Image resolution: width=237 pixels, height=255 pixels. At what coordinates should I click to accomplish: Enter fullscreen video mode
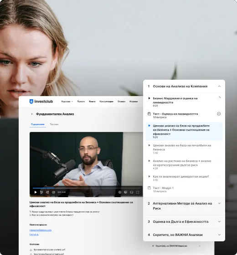(x=138, y=192)
